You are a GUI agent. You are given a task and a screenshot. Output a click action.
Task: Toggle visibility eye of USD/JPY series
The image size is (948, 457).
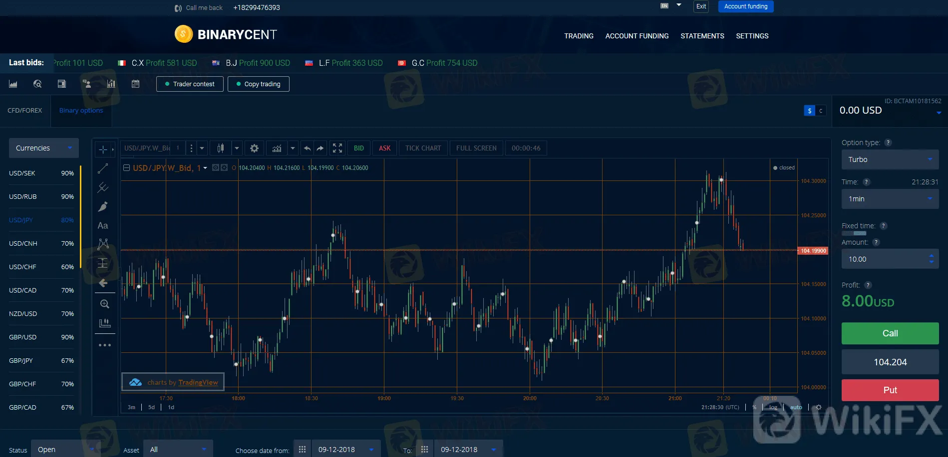pyautogui.click(x=216, y=167)
